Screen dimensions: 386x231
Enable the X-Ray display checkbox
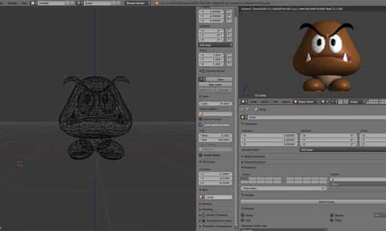click(x=332, y=220)
